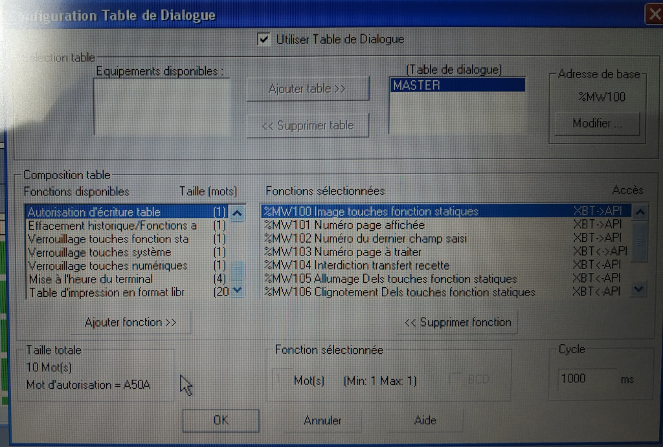This screenshot has height=447, width=663.
Task: Select Verrouillage touches système in available functions
Action: tap(99, 252)
